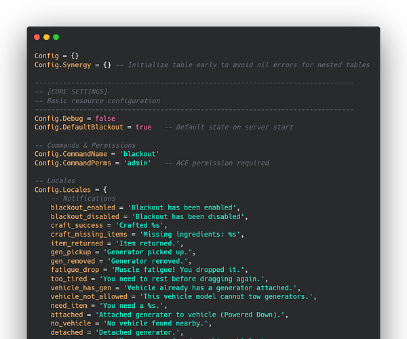Click the 'Commands & Permissions' comment
This screenshot has height=339, width=407.
[x=85, y=145]
